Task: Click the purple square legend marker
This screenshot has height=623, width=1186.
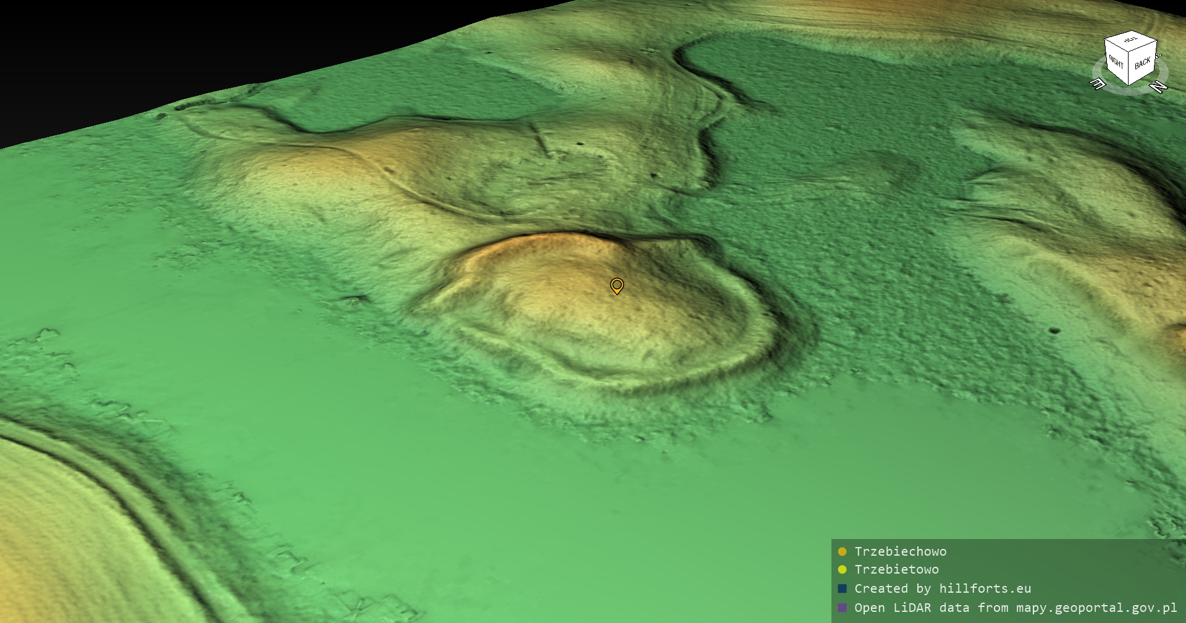Action: 842,608
